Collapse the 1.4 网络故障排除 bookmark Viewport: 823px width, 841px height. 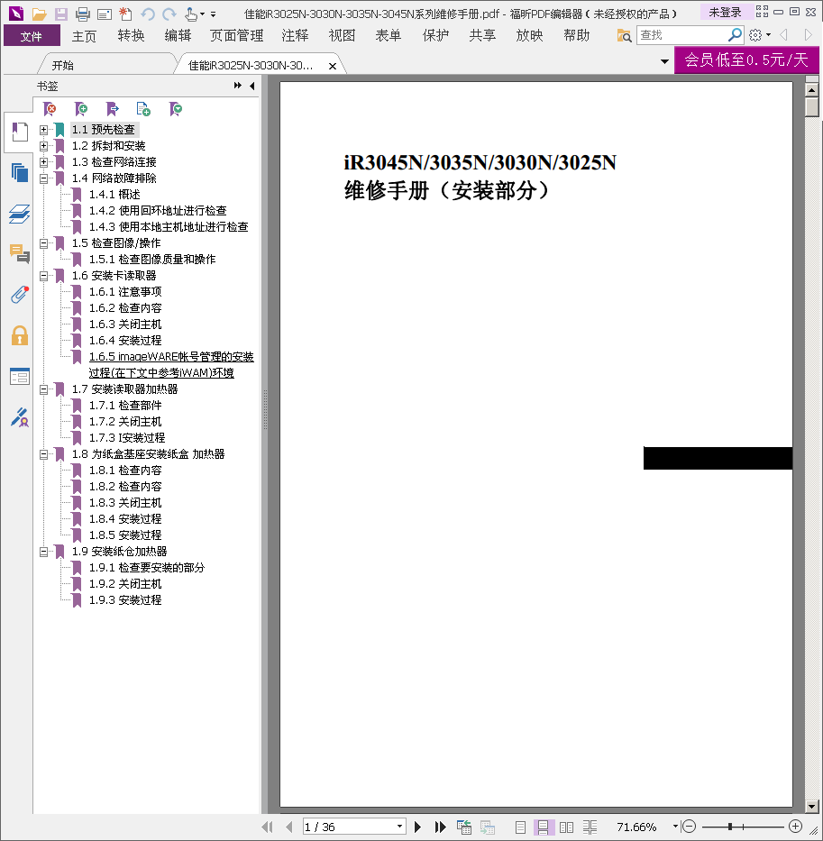tap(43, 178)
